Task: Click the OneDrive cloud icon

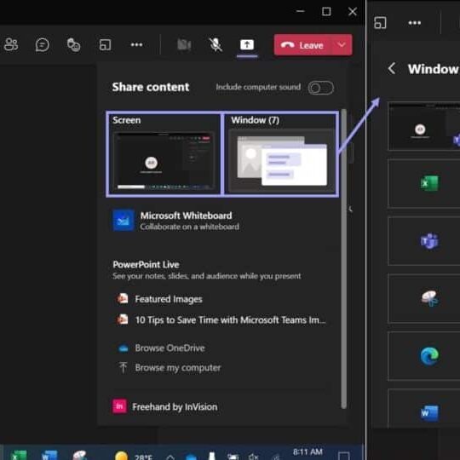Action: 124,348
